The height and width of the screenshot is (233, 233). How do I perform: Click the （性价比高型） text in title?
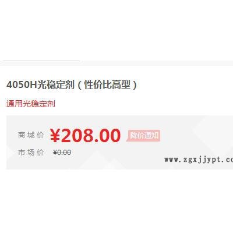(x=107, y=84)
